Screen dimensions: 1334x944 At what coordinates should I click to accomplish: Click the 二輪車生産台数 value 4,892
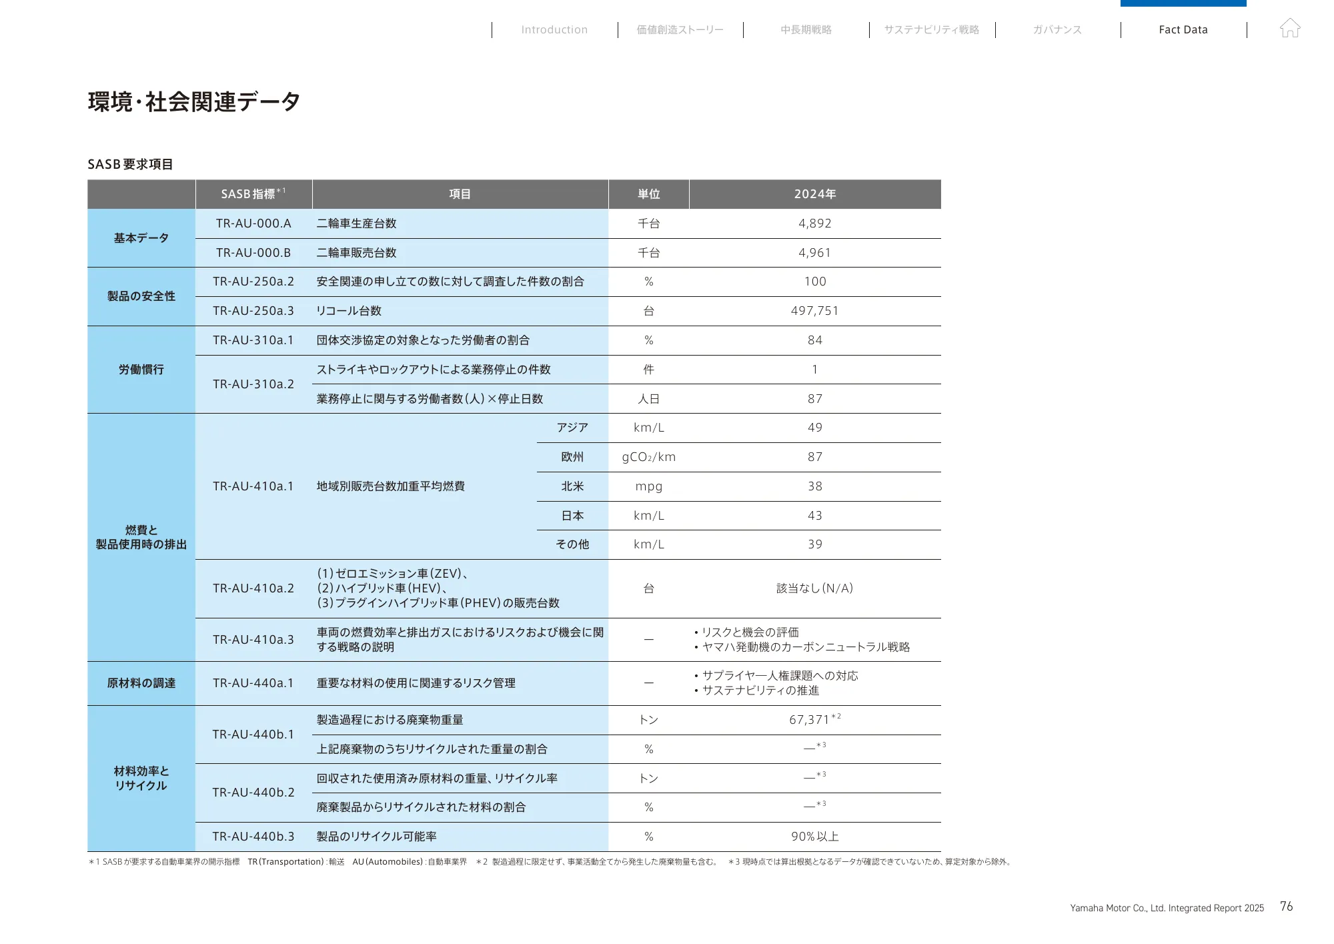(814, 223)
